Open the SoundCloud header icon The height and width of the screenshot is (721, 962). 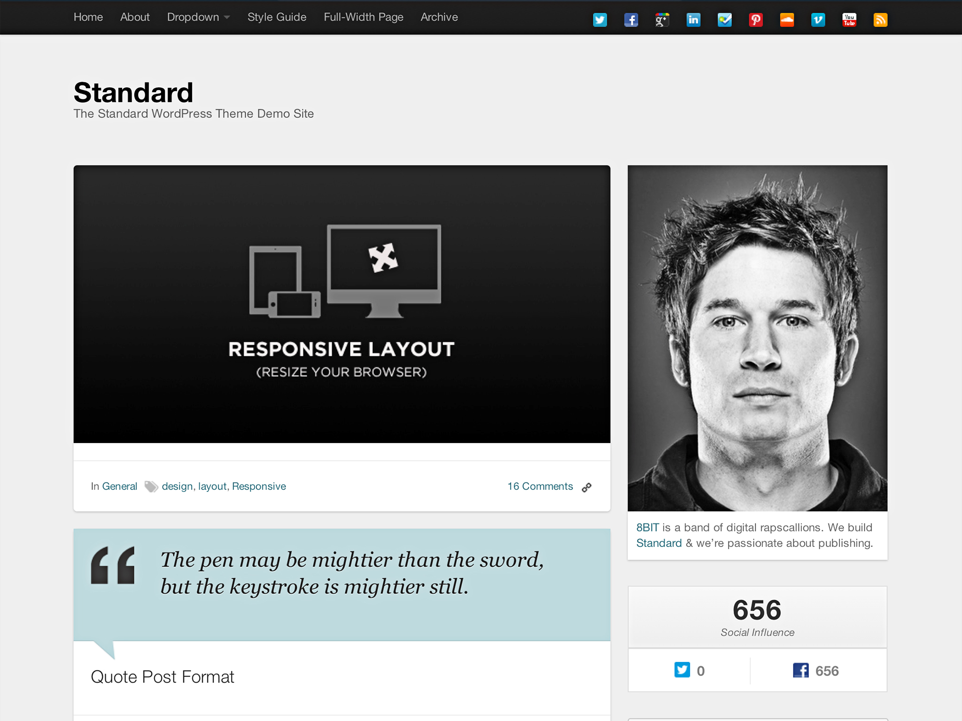coord(787,20)
